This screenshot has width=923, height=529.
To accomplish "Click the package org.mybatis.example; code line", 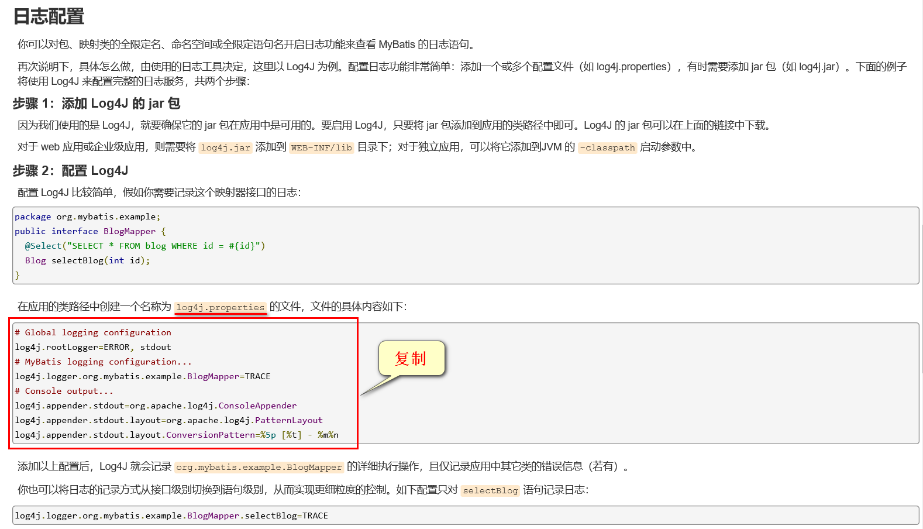I will [87, 217].
